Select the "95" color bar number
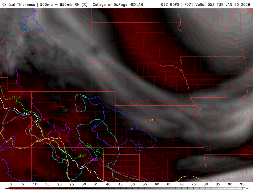The height and width of the screenshot is (190, 253). [x=242, y=184]
